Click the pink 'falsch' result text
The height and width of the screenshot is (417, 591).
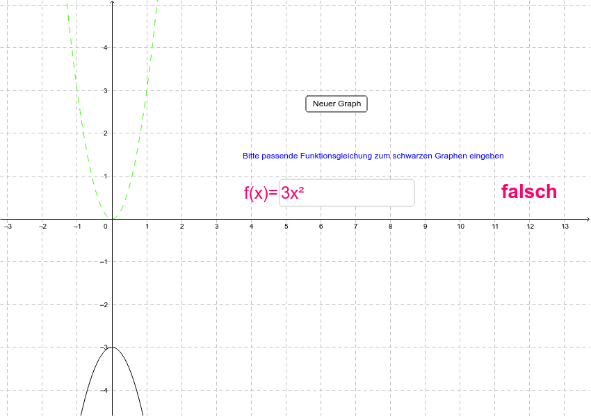click(x=529, y=191)
